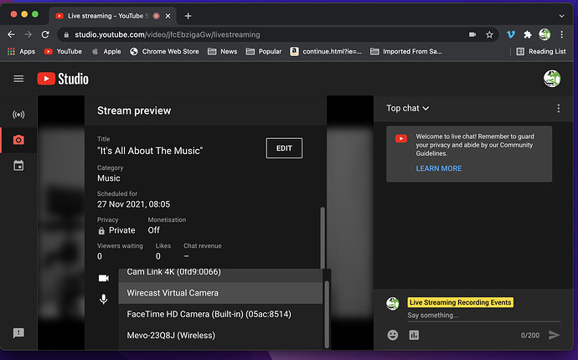
Task: Open chat three-dot options menu
Action: click(x=559, y=108)
